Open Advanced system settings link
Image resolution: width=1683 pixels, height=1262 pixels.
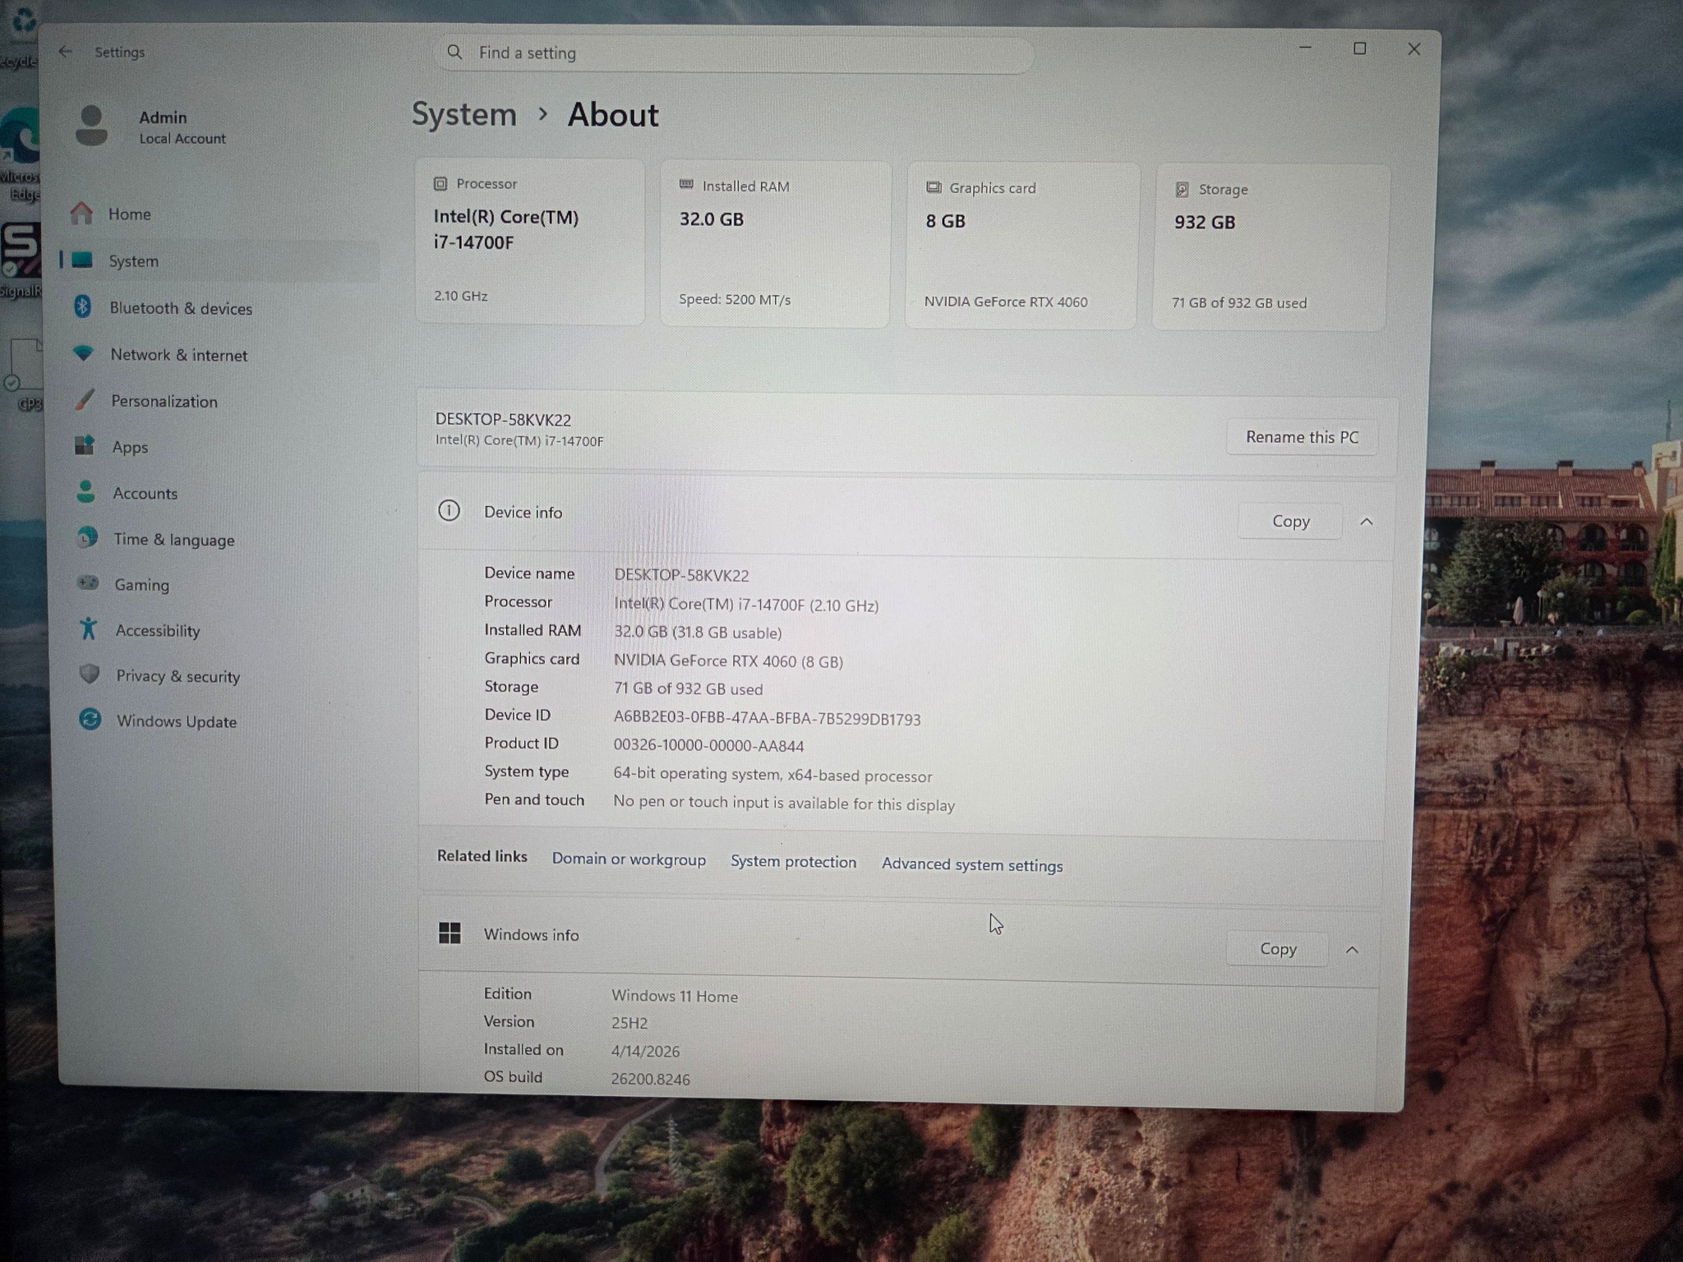[972, 865]
